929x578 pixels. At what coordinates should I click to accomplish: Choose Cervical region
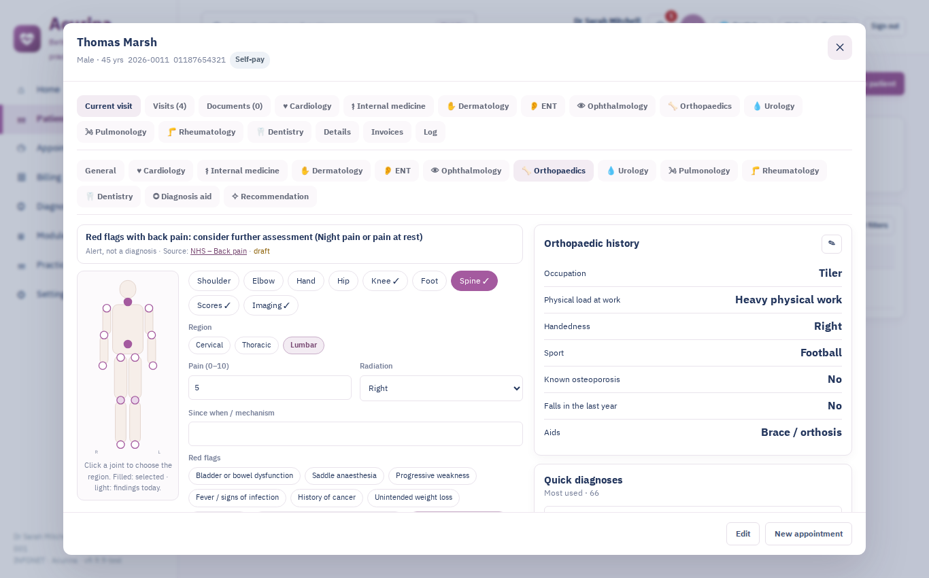209,345
